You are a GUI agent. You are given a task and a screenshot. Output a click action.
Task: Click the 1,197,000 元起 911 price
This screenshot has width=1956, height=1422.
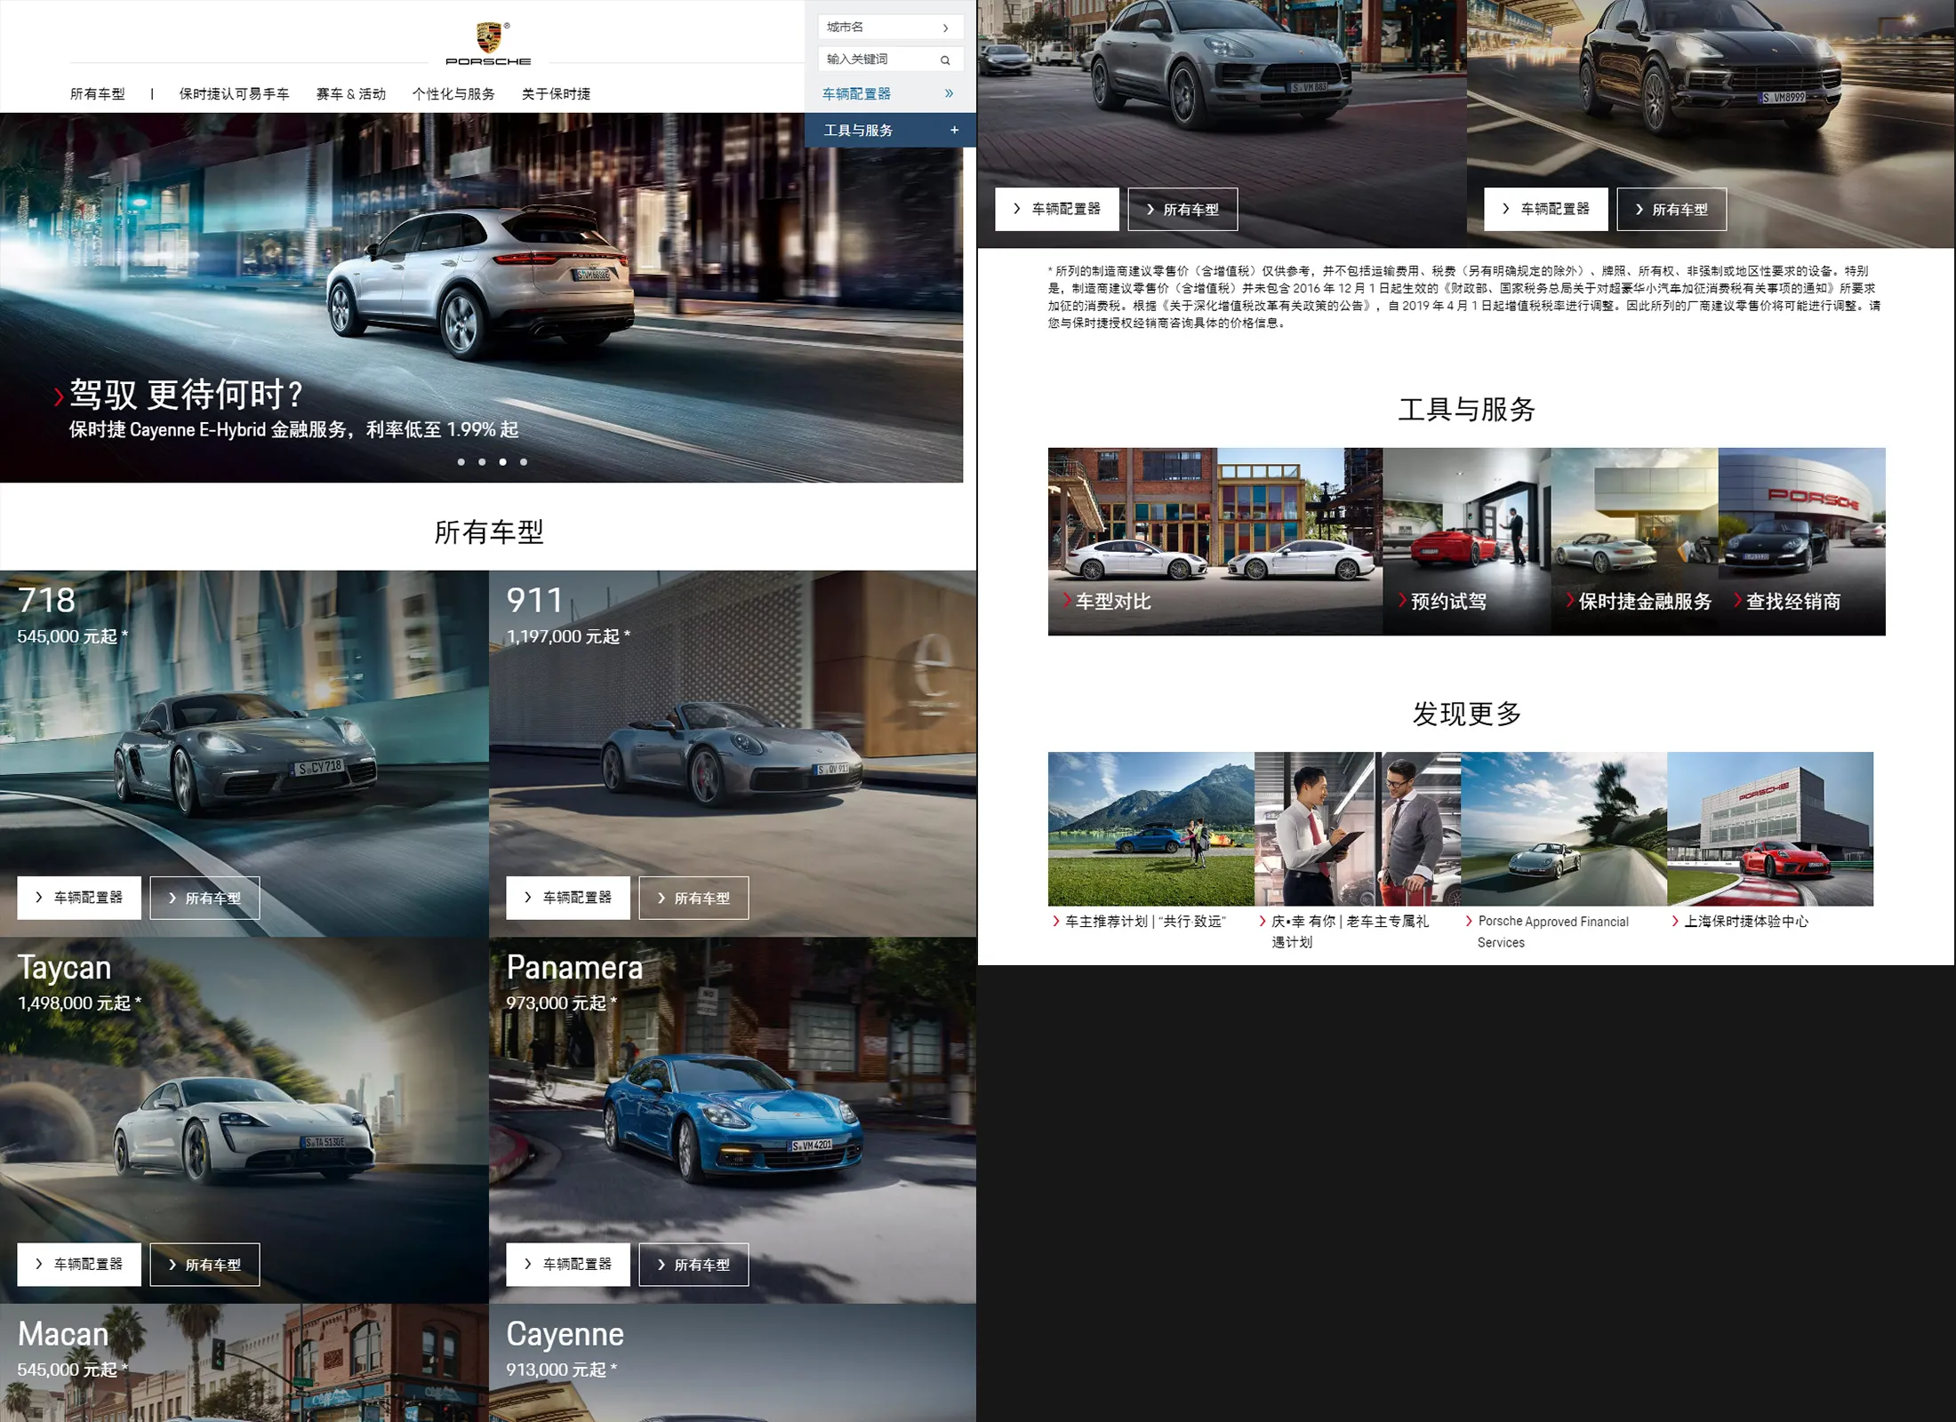568,637
